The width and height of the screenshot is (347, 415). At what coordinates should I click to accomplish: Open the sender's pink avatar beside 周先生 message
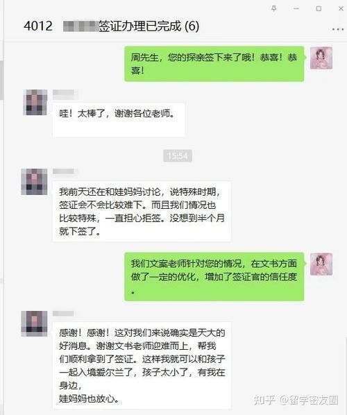pyautogui.click(x=321, y=58)
